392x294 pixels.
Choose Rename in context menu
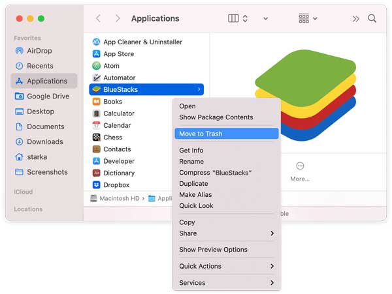(227, 161)
